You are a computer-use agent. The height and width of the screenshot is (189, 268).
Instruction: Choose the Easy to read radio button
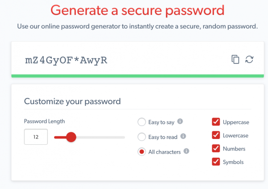(142, 137)
